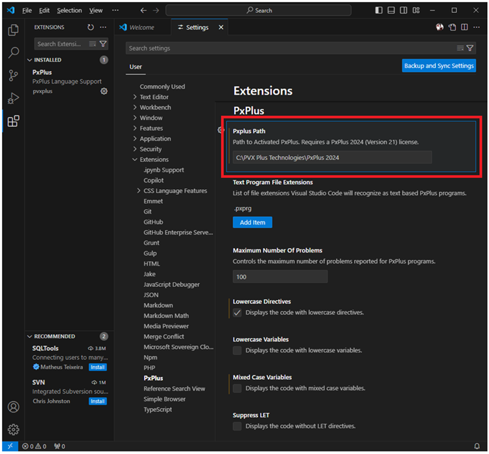The image size is (489, 454).
Task: Click the PxPlus extension manage gear
Action: [104, 91]
